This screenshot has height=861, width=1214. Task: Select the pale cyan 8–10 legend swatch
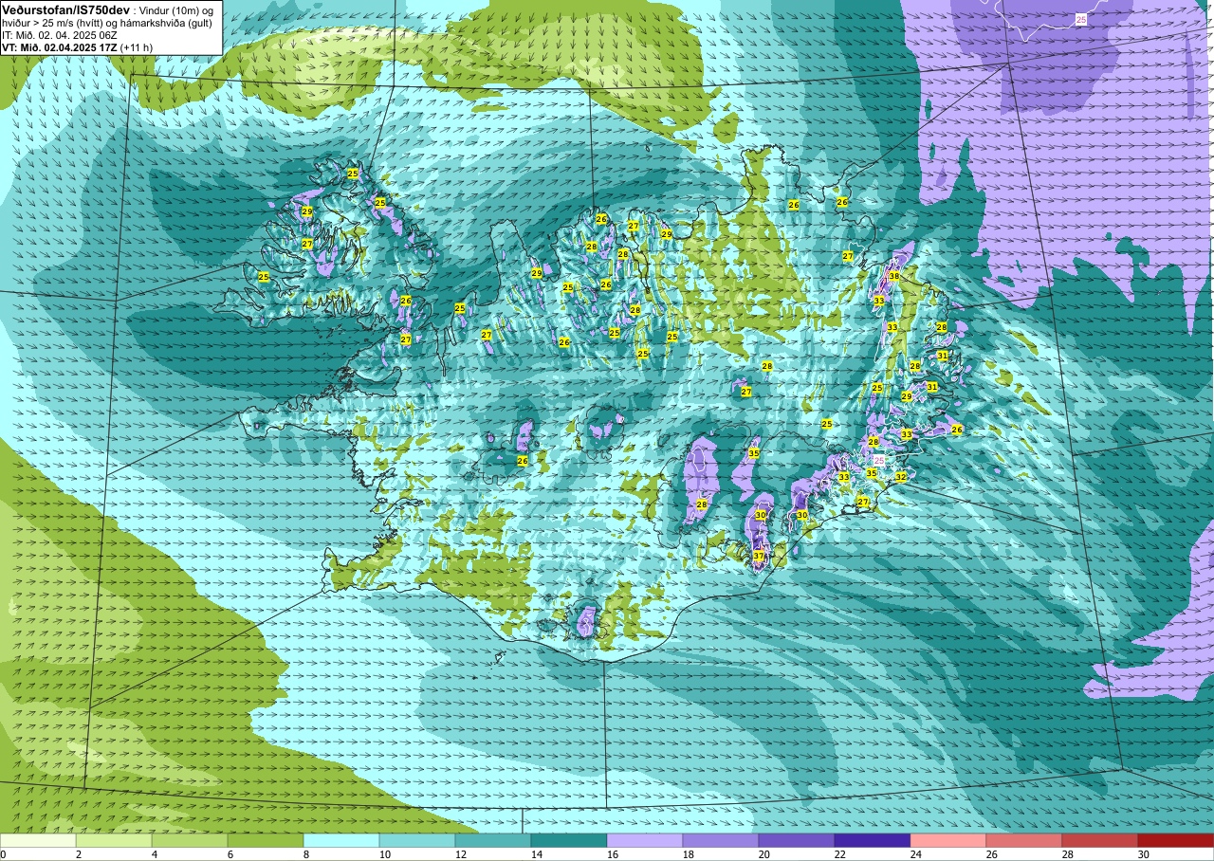[x=341, y=840]
